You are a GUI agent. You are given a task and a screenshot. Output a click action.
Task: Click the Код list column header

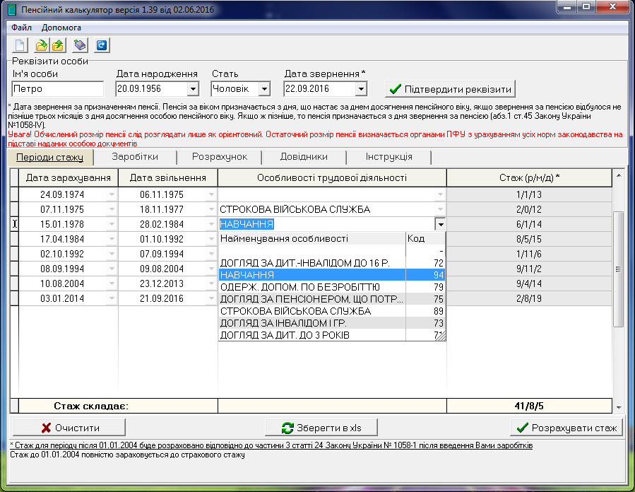click(x=425, y=238)
